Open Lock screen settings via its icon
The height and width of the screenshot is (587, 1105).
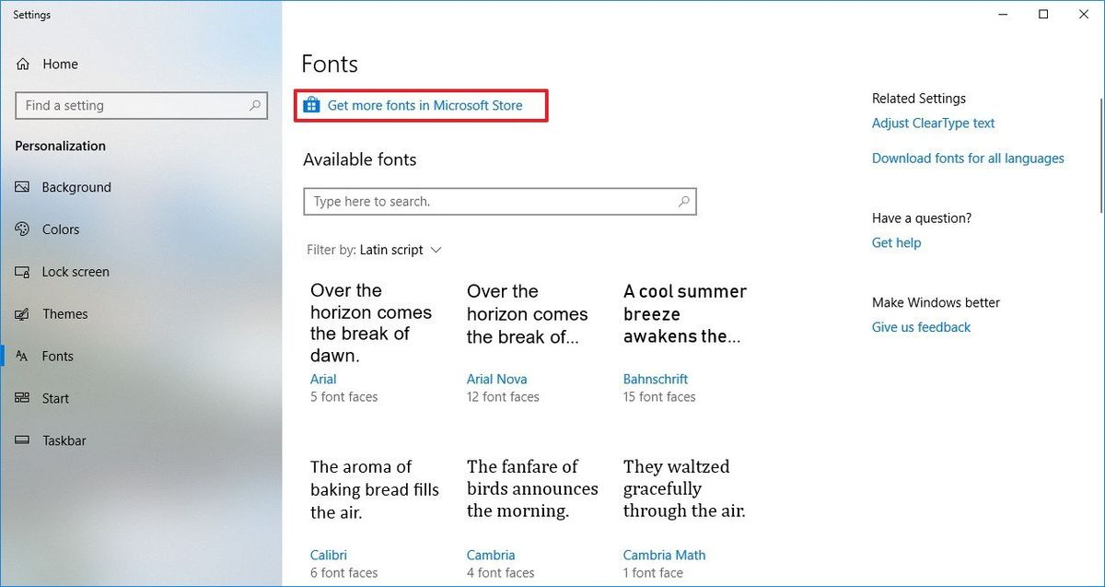coord(22,272)
